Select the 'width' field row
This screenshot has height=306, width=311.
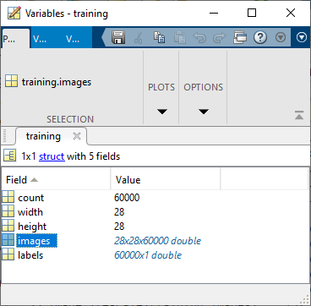(155, 212)
